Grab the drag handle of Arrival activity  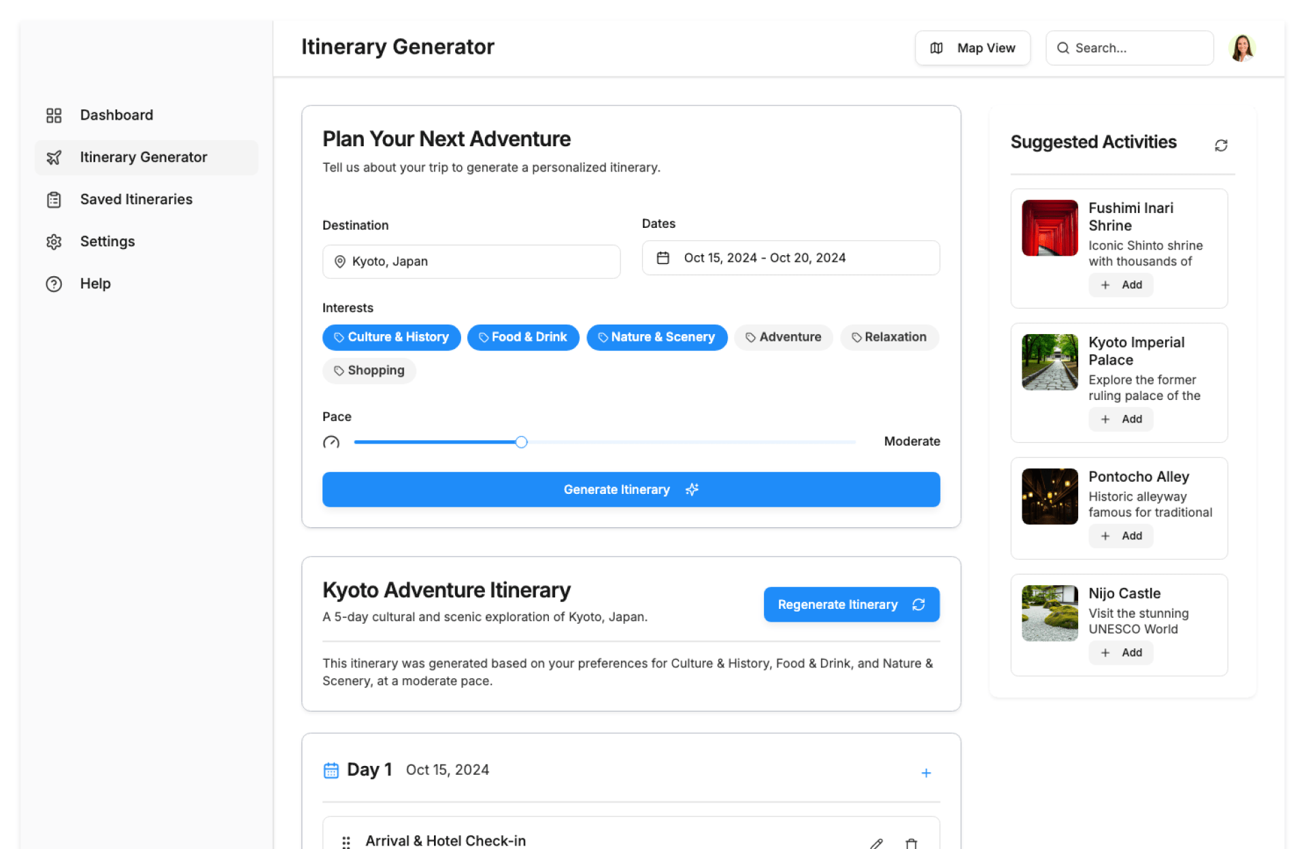point(346,842)
